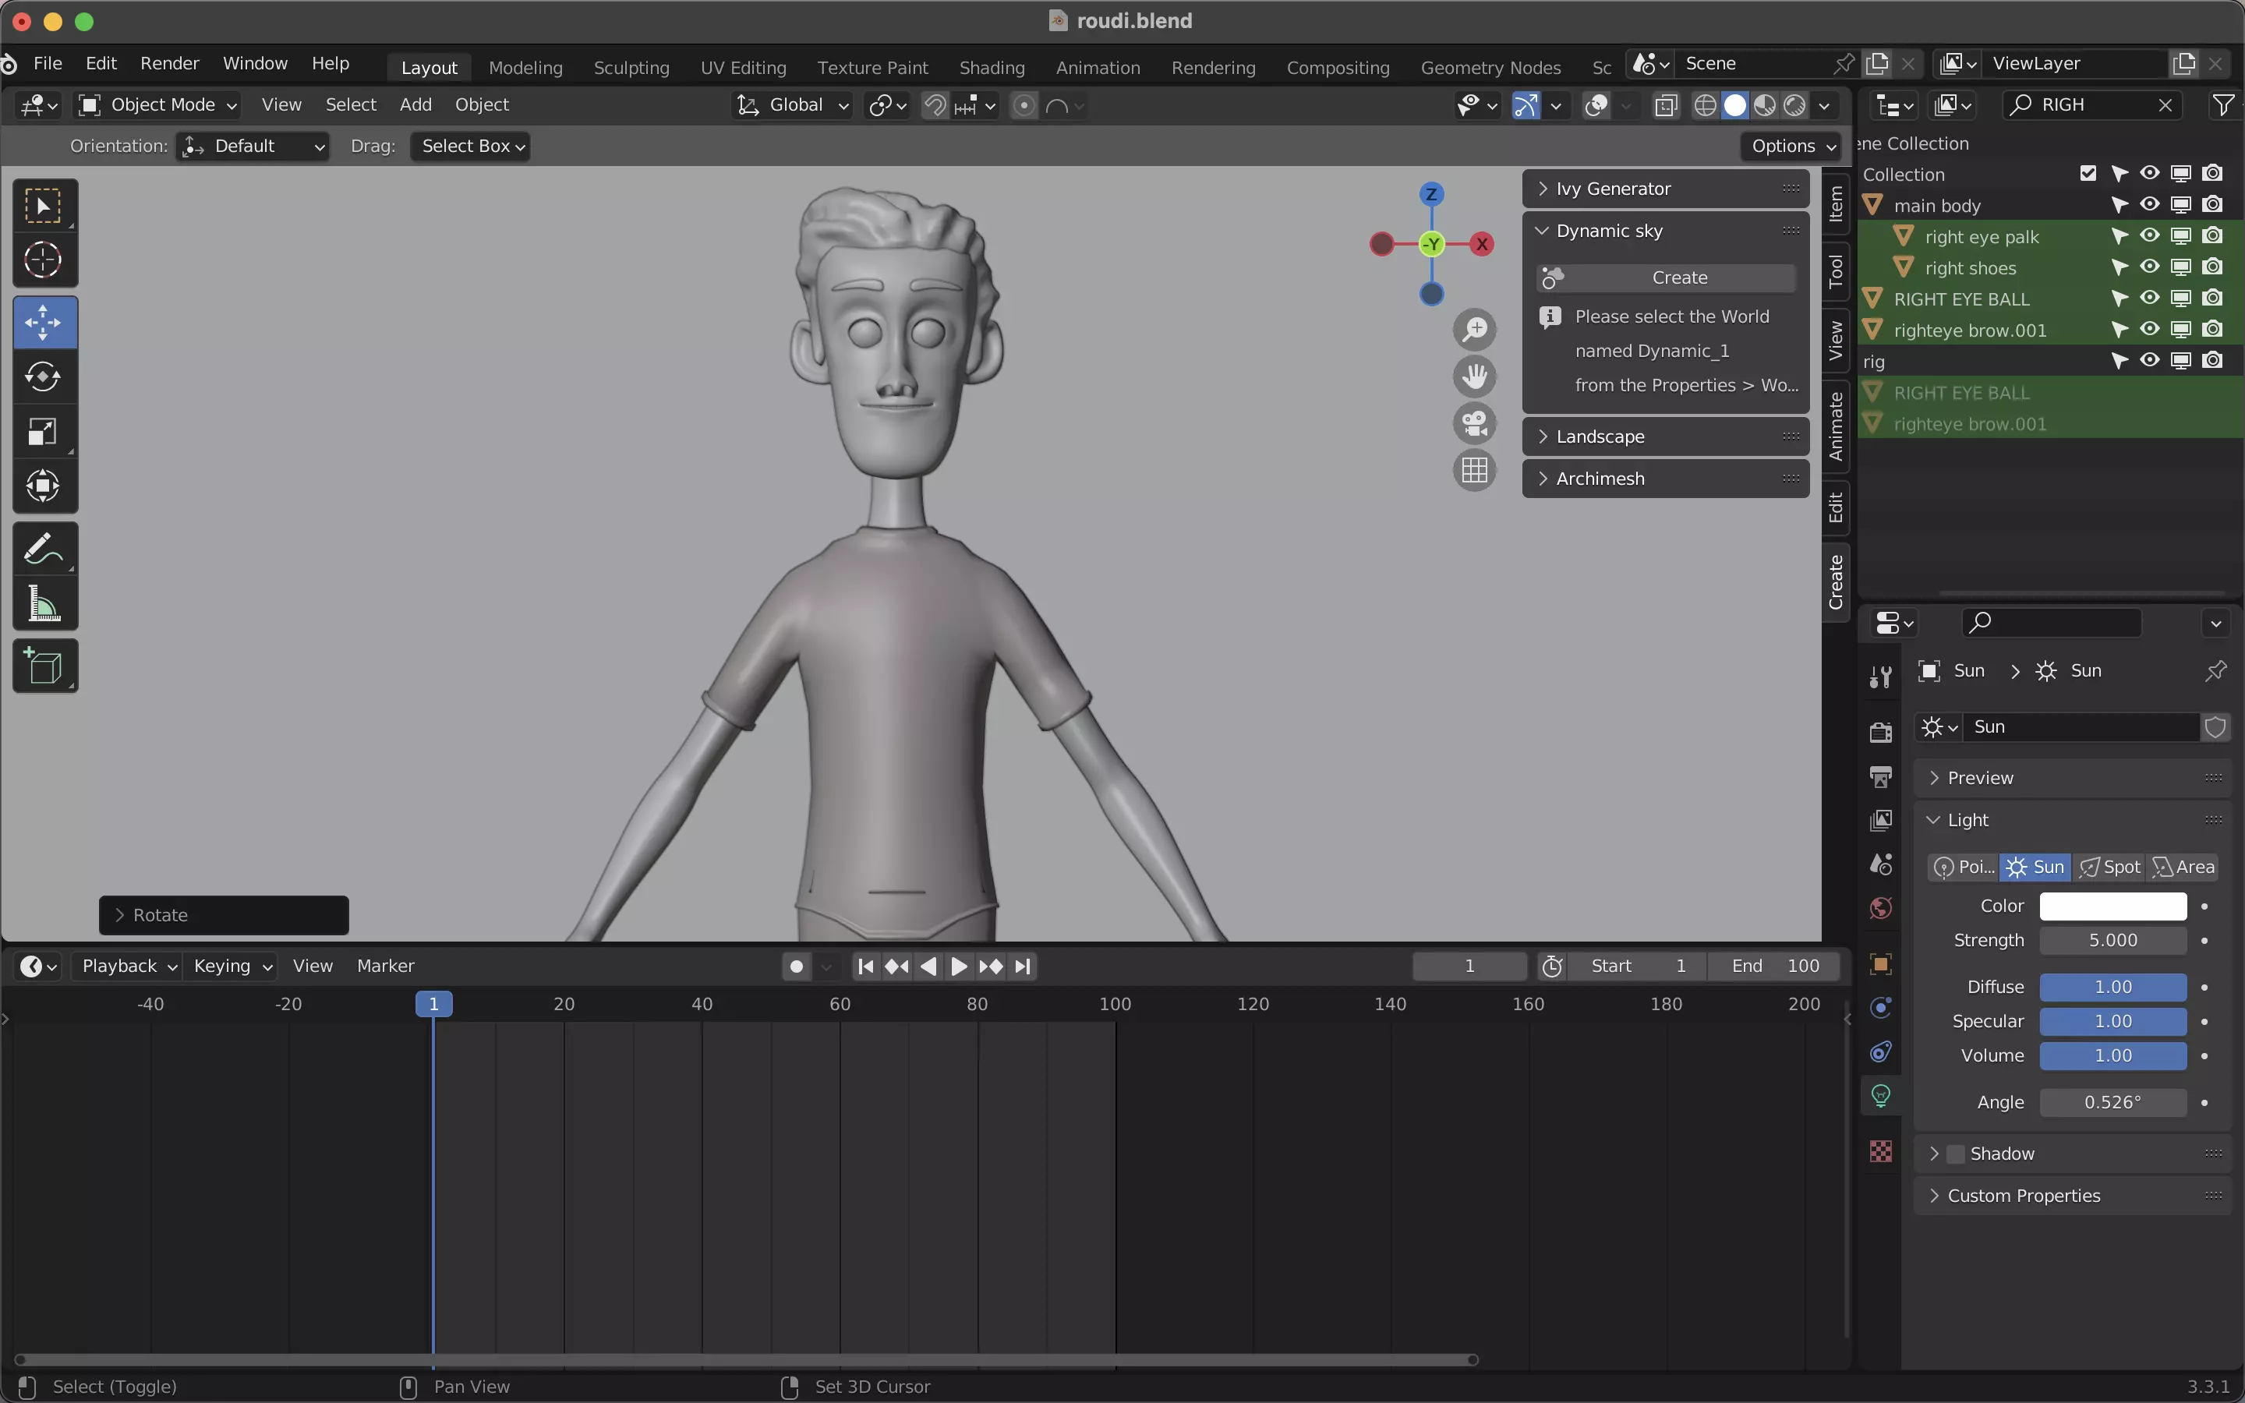Hide right eye palk eye icon
Image resolution: width=2245 pixels, height=1403 pixels.
(2149, 235)
